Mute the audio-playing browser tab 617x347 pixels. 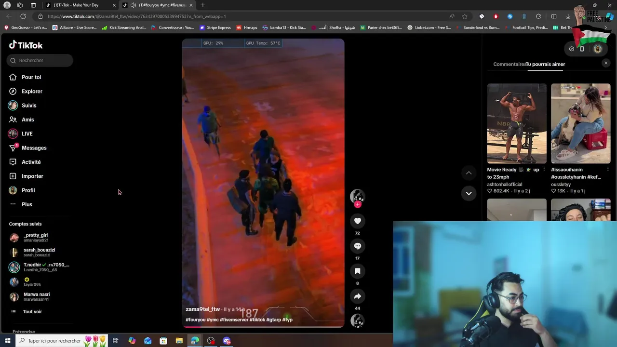coord(133,5)
